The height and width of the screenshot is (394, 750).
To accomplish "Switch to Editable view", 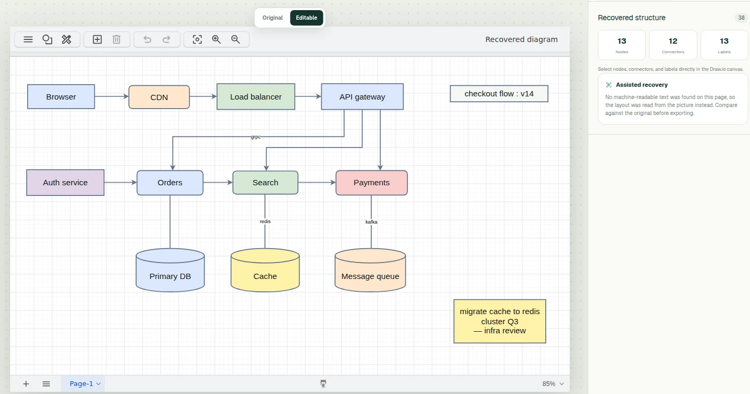I will click(306, 18).
